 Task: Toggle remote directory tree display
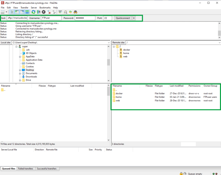coord(22,12)
